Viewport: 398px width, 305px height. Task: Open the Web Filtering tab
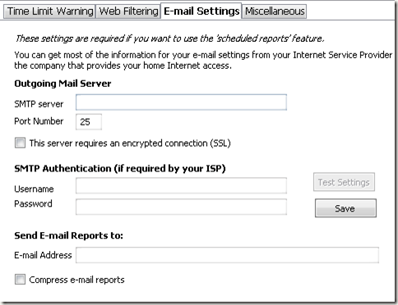[x=128, y=11]
